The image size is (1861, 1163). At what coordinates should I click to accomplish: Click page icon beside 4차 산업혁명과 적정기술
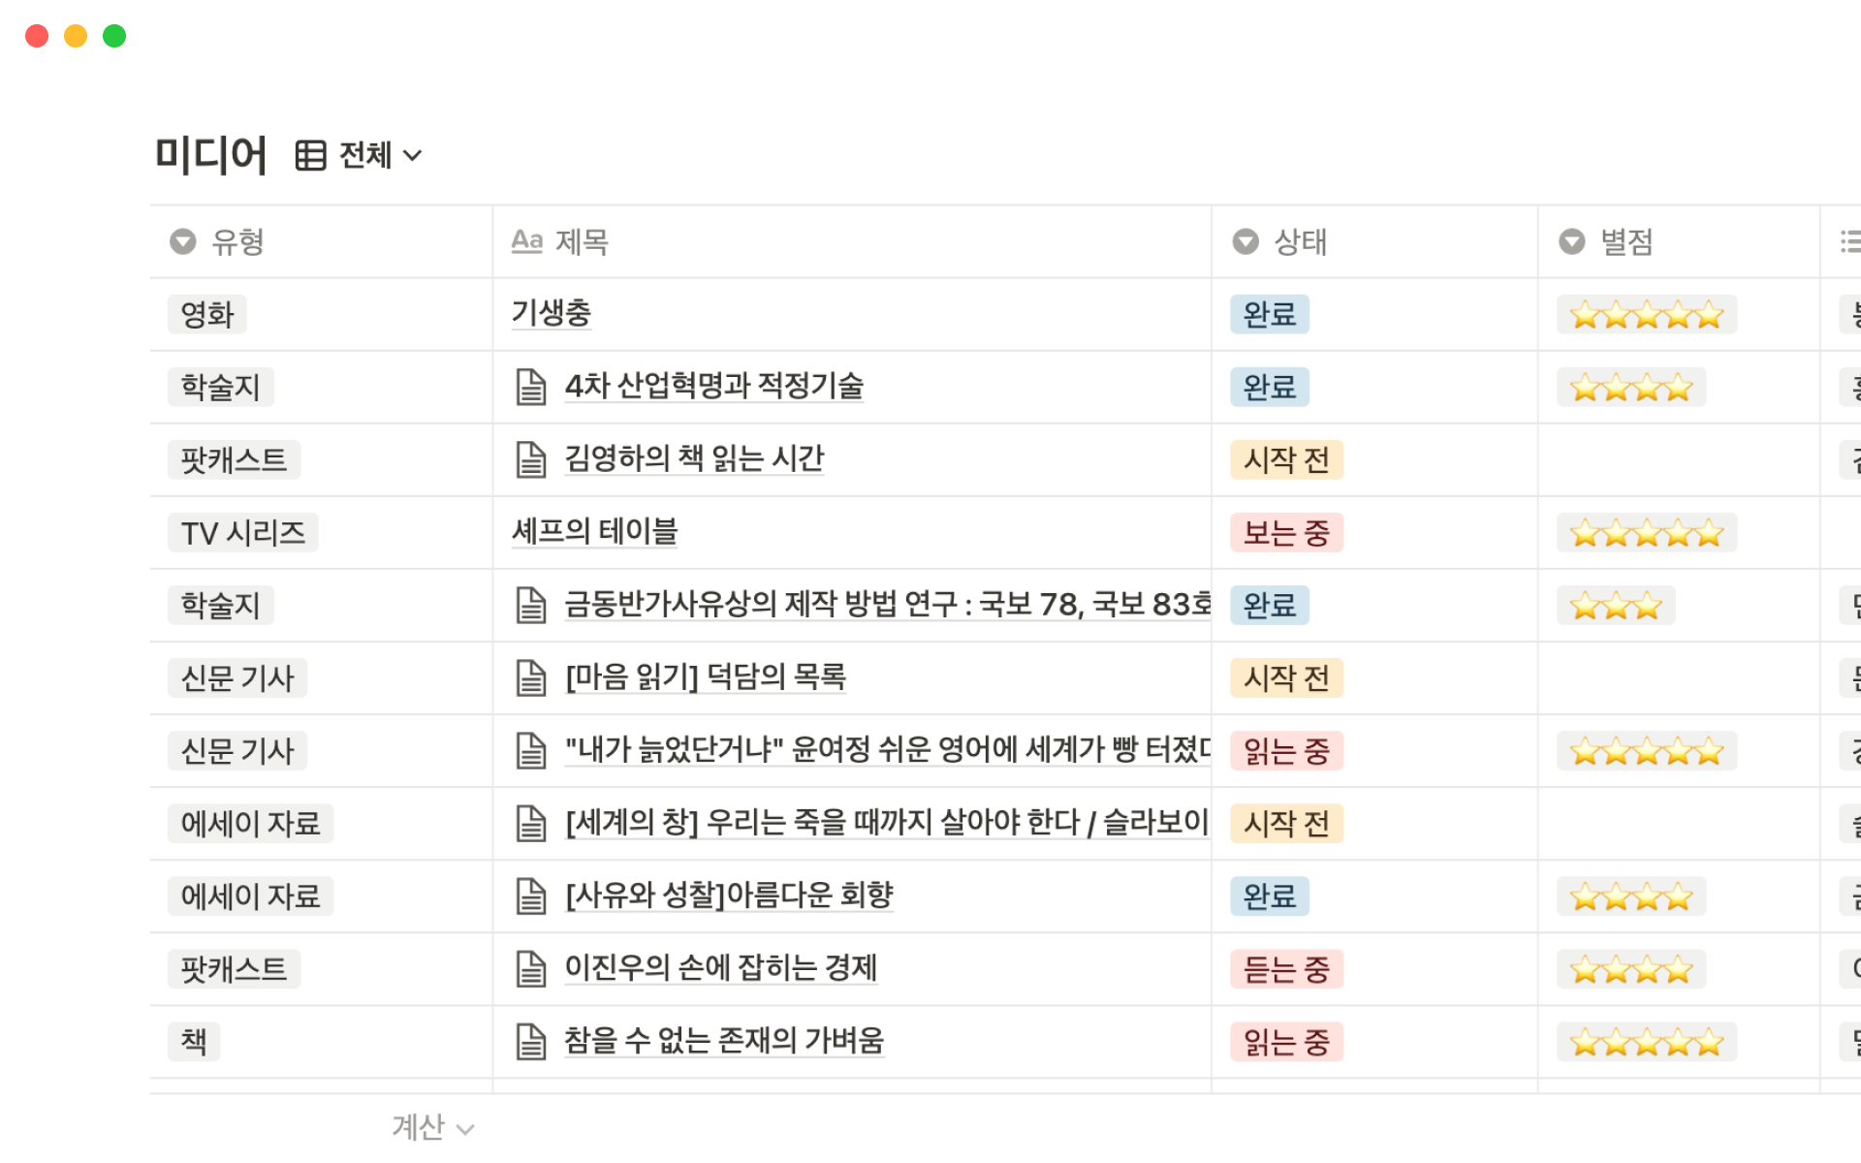531,387
